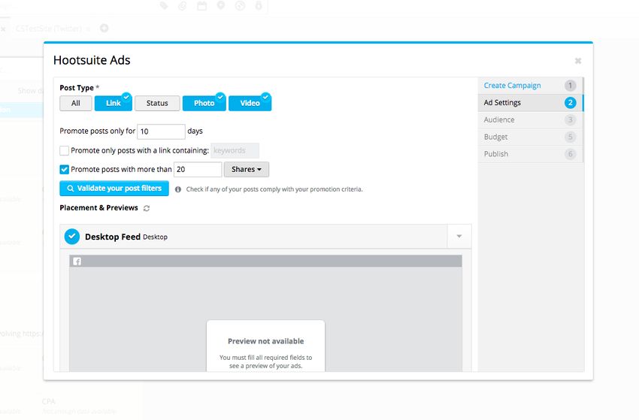Open the Audience step
Screen dimensions: 639x420
click(530, 119)
